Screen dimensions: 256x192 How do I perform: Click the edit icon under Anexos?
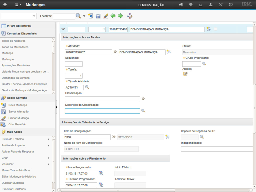point(185,74)
